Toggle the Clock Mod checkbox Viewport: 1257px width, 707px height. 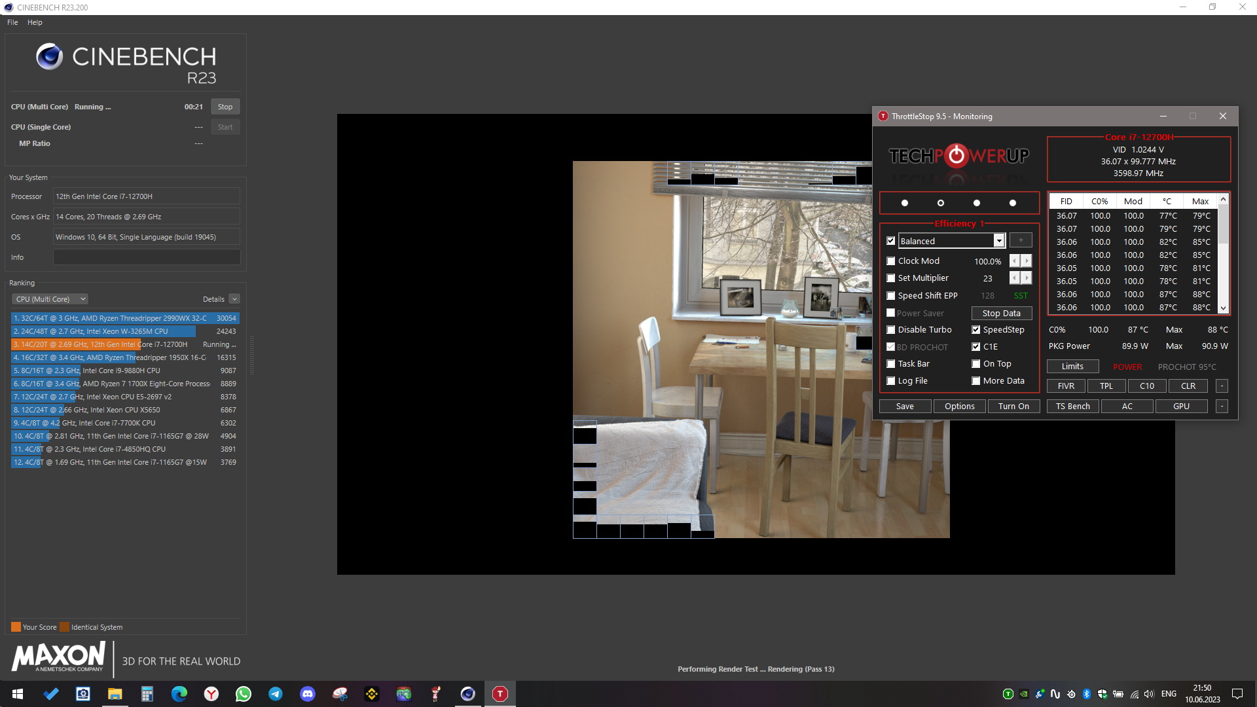890,261
